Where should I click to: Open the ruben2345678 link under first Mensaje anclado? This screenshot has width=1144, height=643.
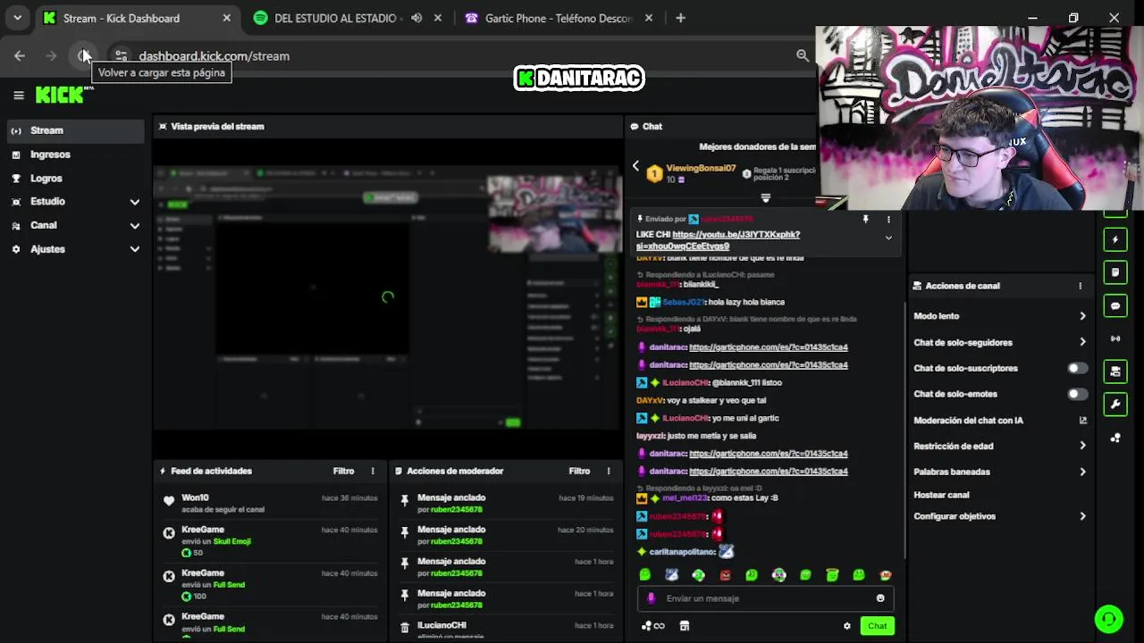click(456, 510)
